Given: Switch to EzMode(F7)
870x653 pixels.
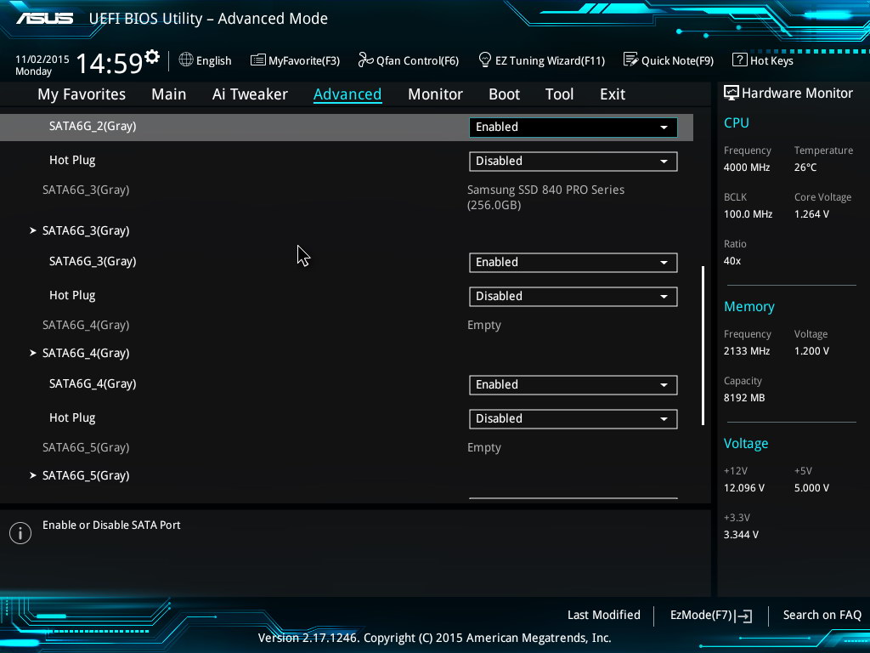Looking at the screenshot, I should pyautogui.click(x=710, y=615).
